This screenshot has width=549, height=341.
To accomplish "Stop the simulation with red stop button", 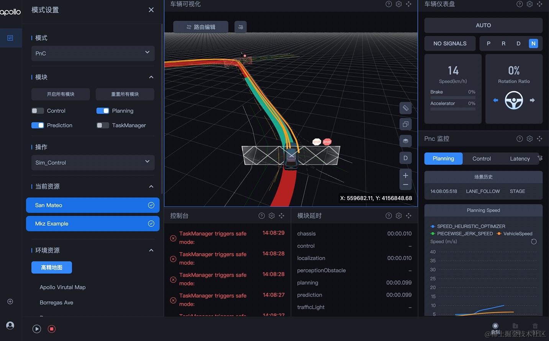I will pos(52,329).
